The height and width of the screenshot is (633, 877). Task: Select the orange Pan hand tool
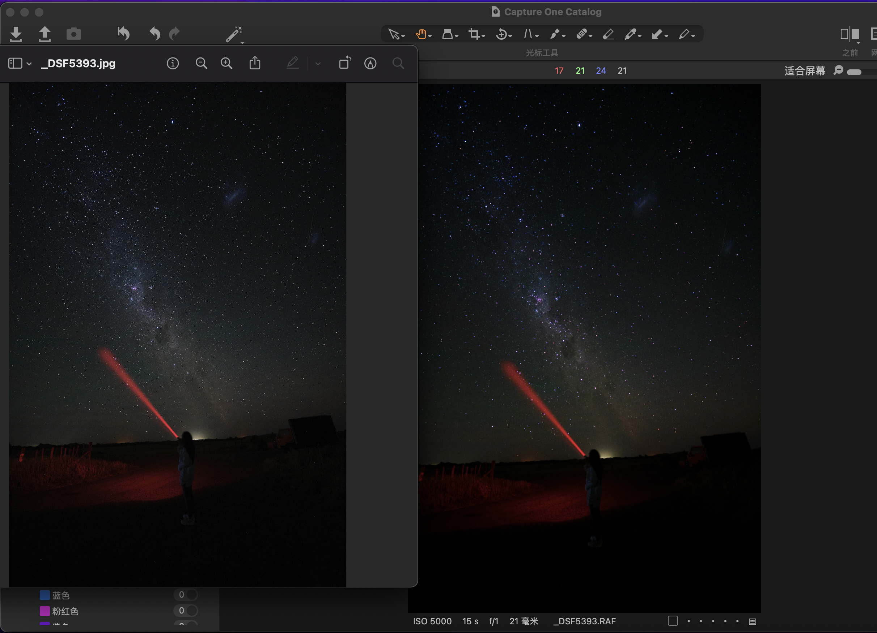[x=421, y=34]
